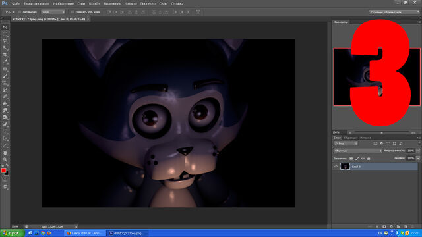This screenshot has width=422, height=237.
Task: Select the History Brush tool
Action: (5, 90)
